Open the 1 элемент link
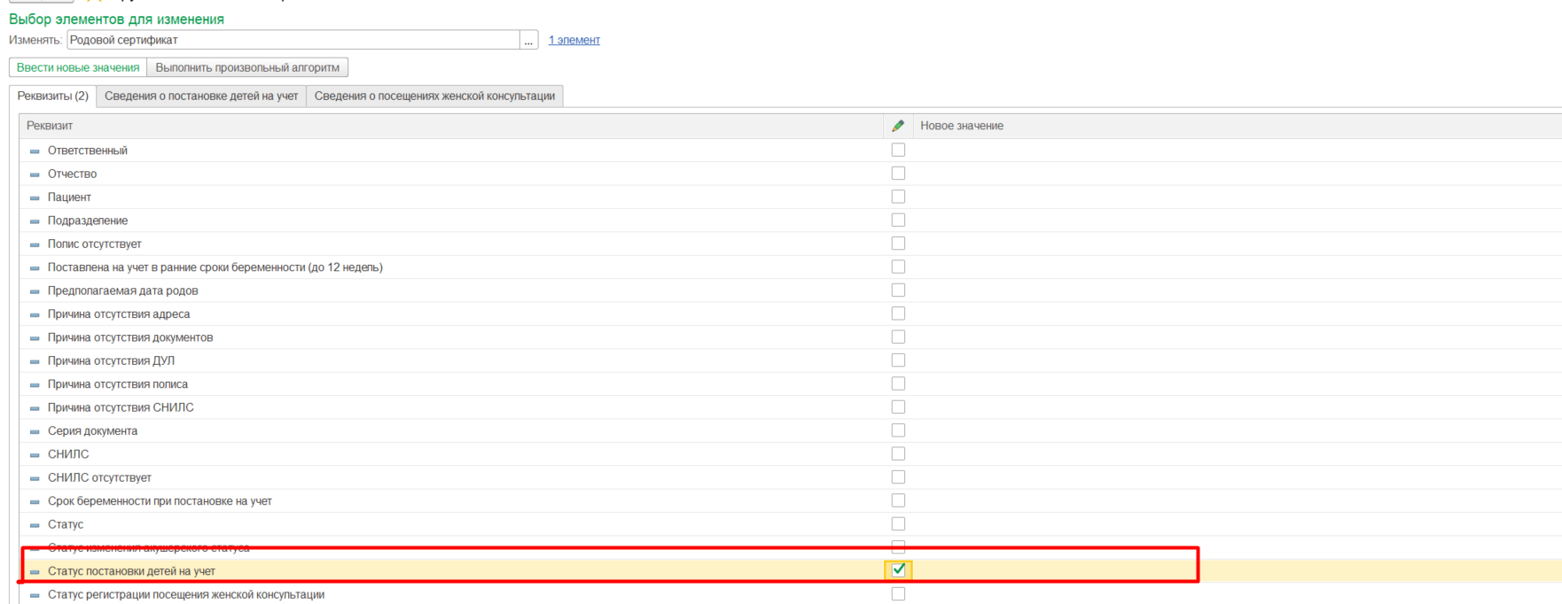Screen dimensions: 1562x604 [574, 41]
